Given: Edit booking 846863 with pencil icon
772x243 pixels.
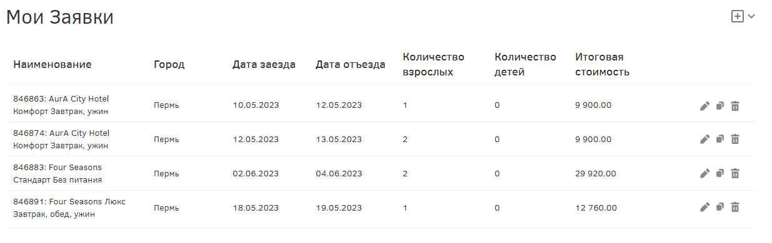Looking at the screenshot, I should point(705,106).
